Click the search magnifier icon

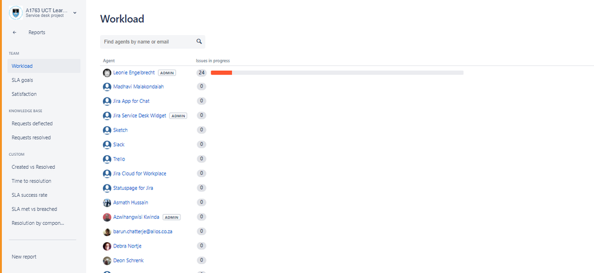[199, 42]
